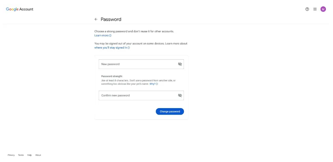The width and height of the screenshot is (333, 162).
Task: Click the back arrow next to Password
Action: (x=96, y=19)
